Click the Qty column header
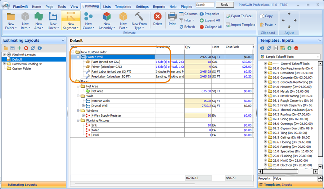Image resolution: width=324 pixels, height=189 pixels. point(198,47)
